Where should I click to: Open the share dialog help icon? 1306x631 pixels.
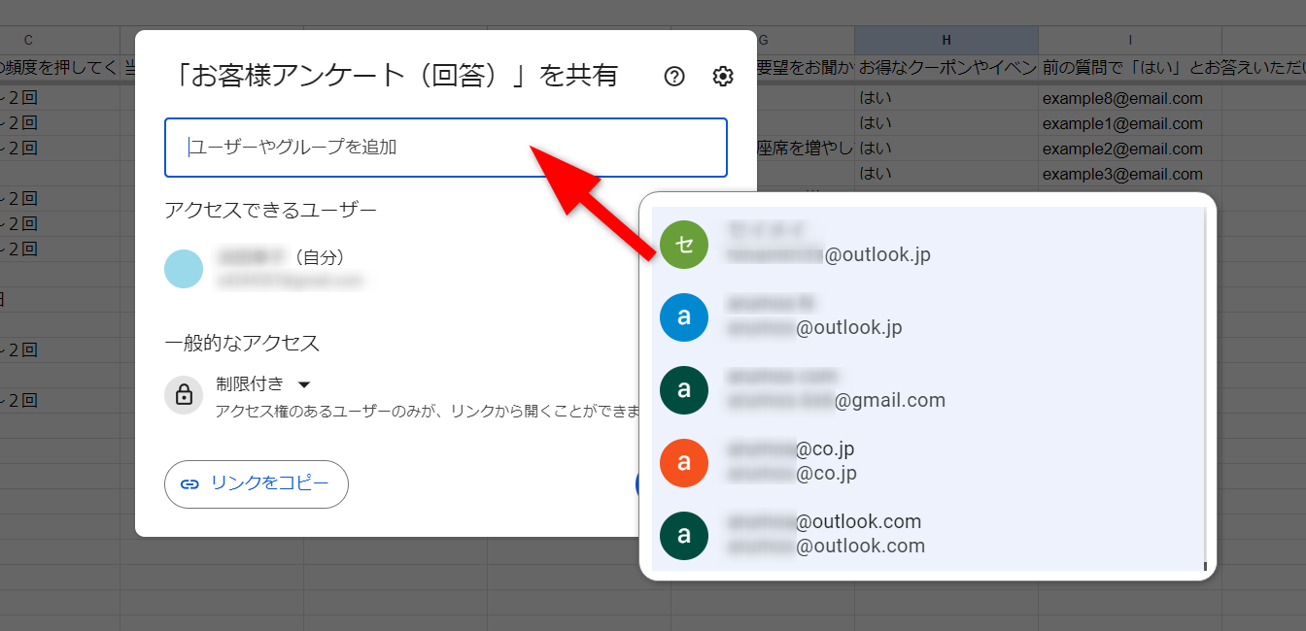[x=674, y=77]
